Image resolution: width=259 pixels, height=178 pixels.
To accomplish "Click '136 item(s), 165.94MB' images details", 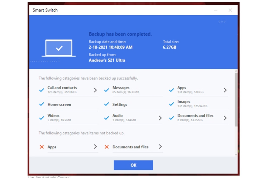I will pyautogui.click(x=192, y=106).
